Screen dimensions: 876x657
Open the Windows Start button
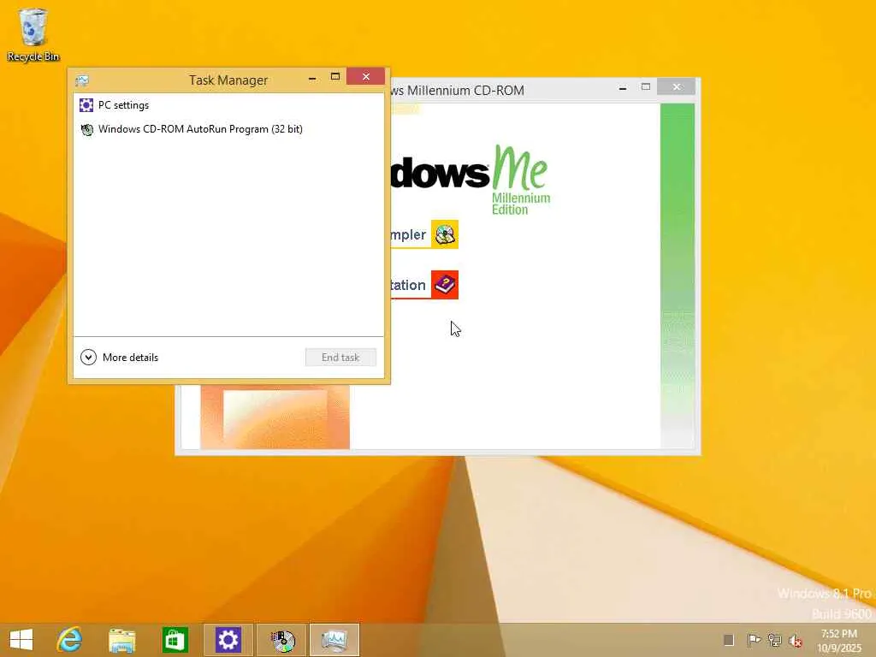click(21, 640)
